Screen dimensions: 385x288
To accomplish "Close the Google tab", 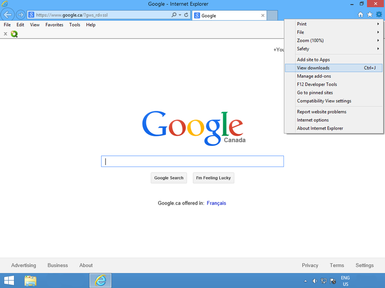I will click(263, 15).
